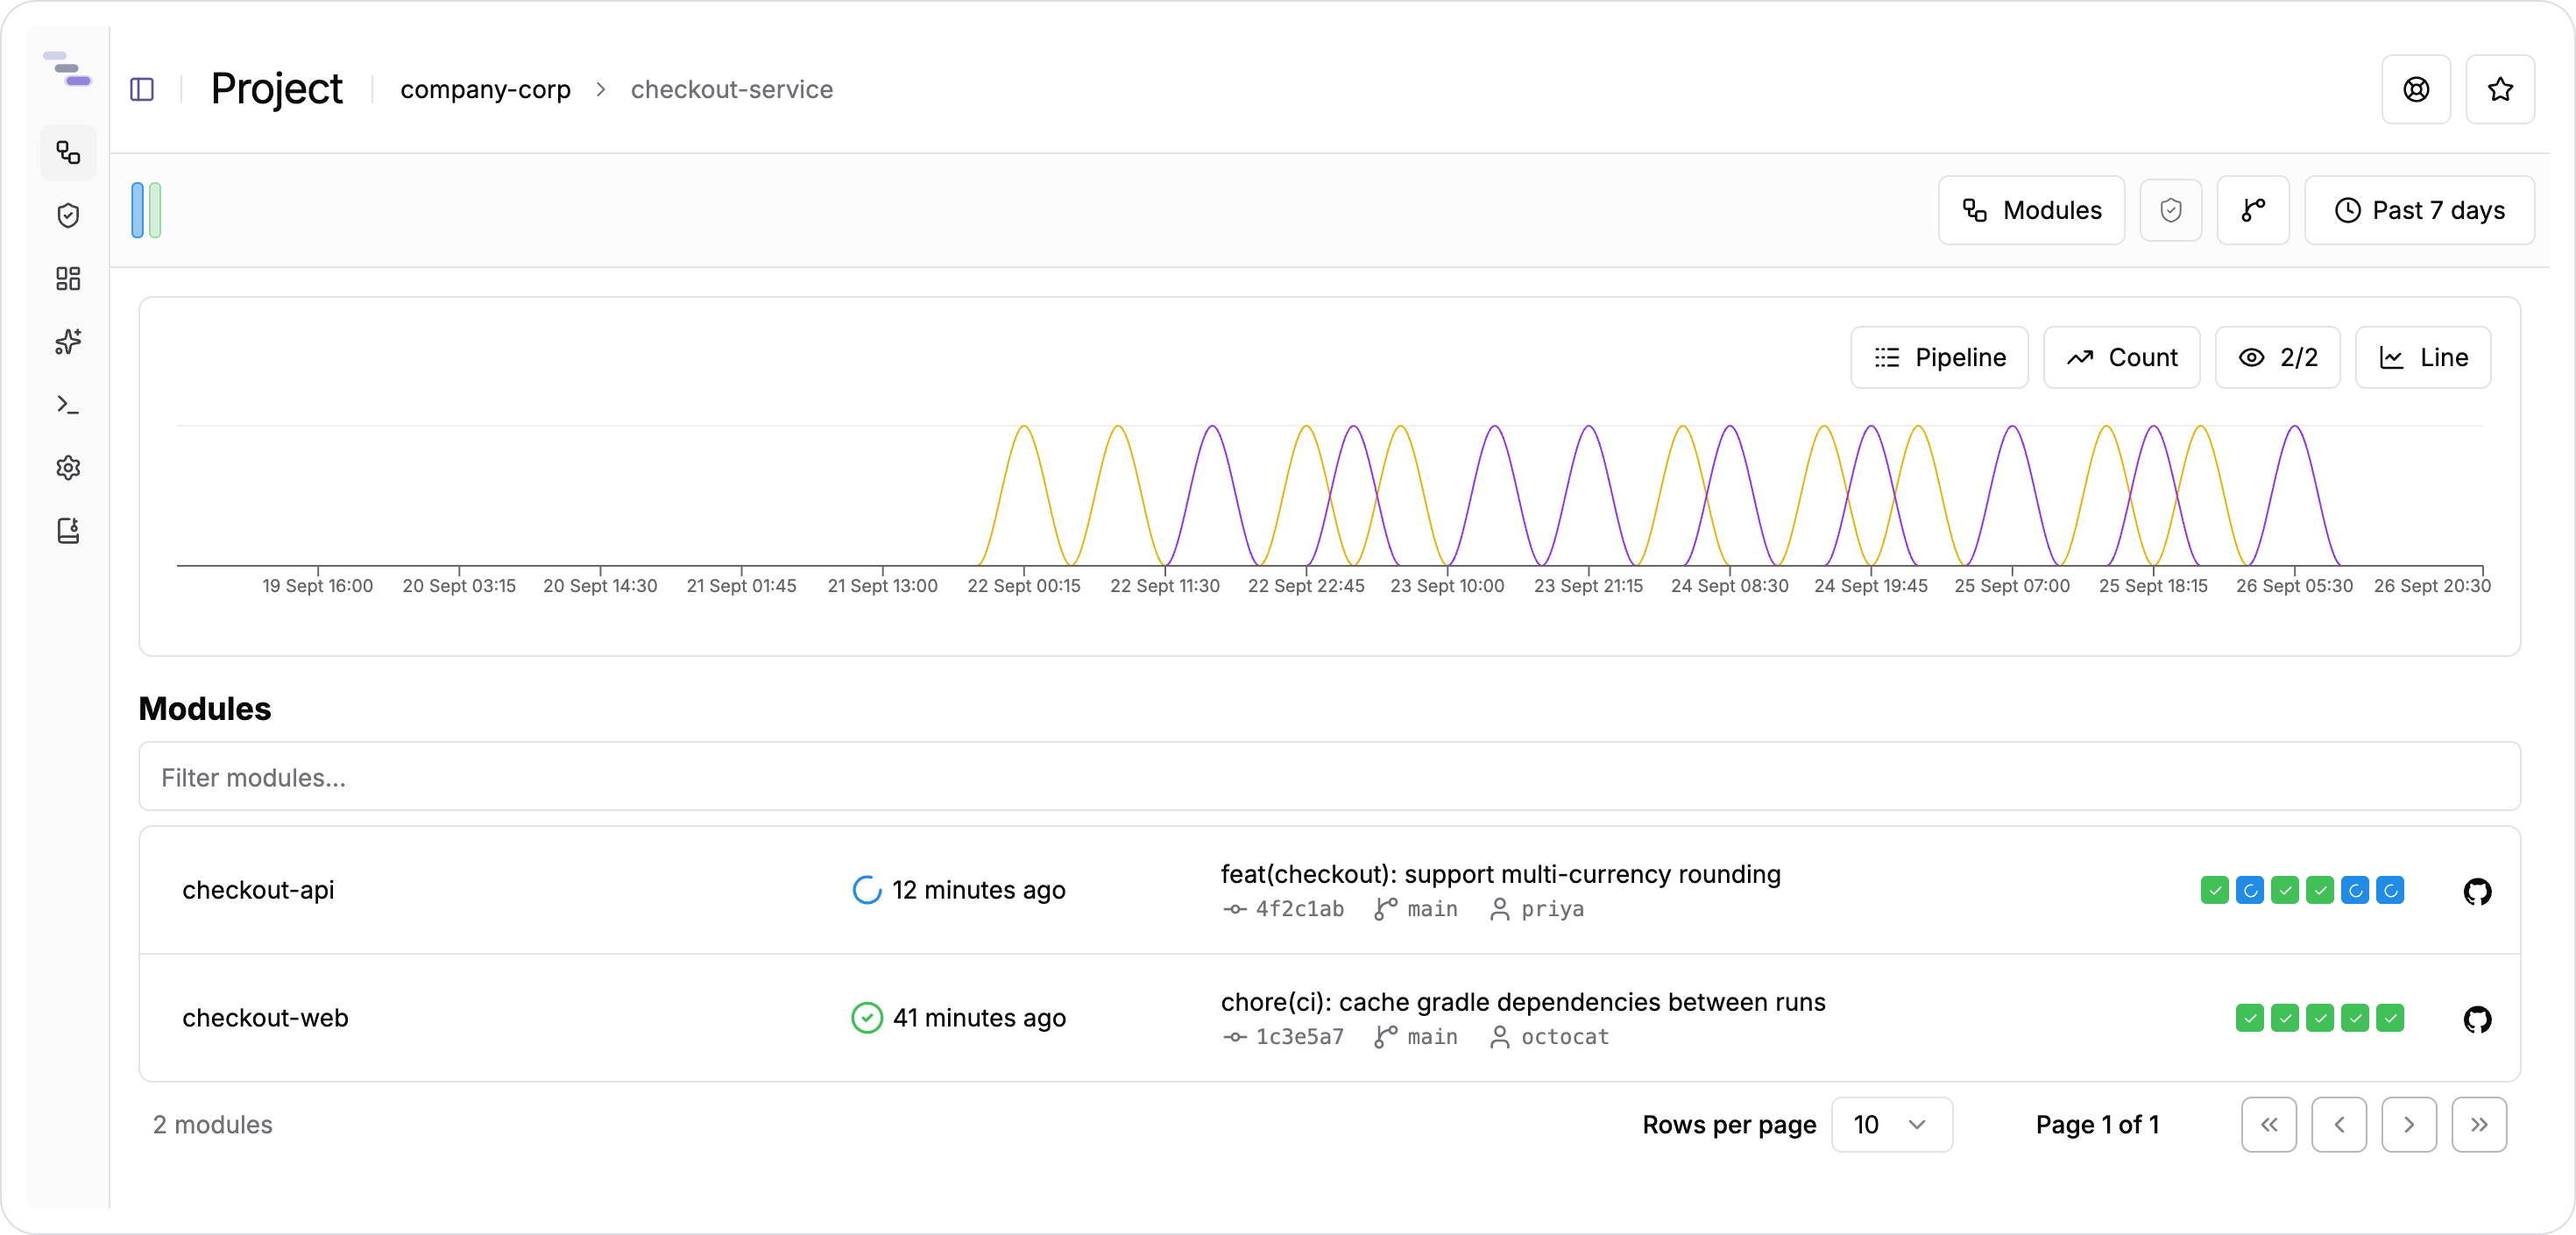Open Rows per page dropdown showing 10

click(1891, 1124)
